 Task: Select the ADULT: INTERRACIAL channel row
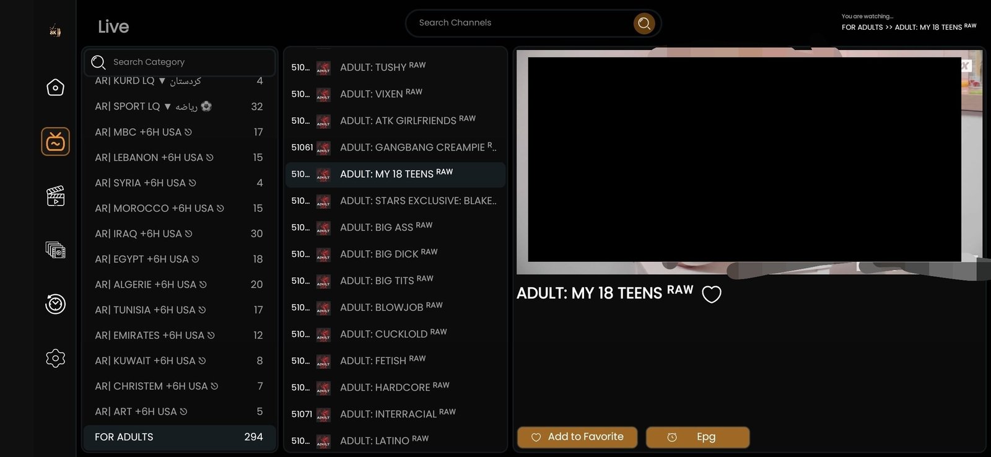pyautogui.click(x=395, y=414)
